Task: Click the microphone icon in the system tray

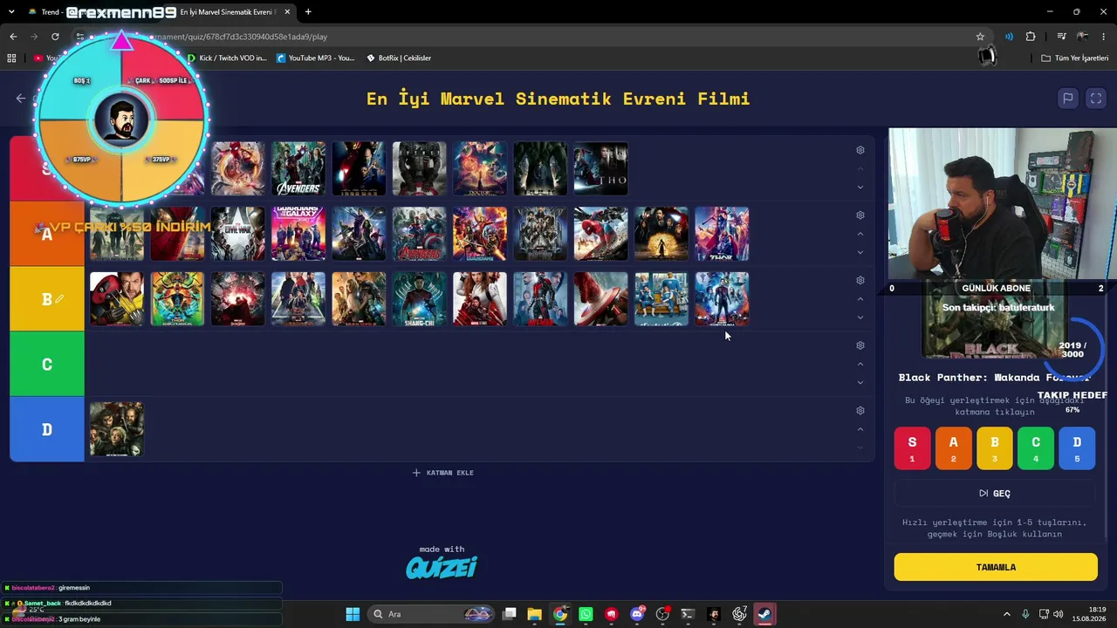Action: tap(1025, 614)
